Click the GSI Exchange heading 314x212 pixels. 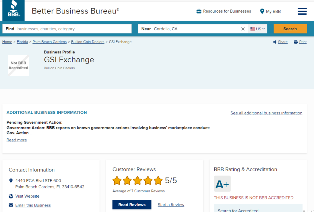coord(69,60)
